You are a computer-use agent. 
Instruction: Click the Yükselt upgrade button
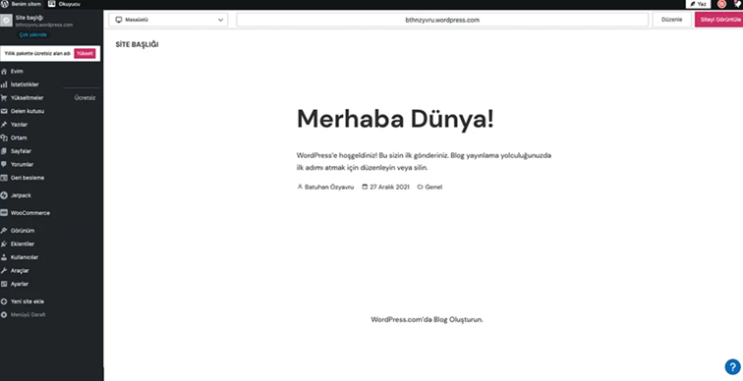pyautogui.click(x=85, y=53)
